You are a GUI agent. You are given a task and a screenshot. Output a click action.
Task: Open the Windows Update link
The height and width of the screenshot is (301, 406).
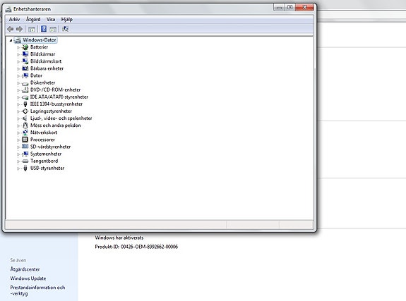[28, 278]
